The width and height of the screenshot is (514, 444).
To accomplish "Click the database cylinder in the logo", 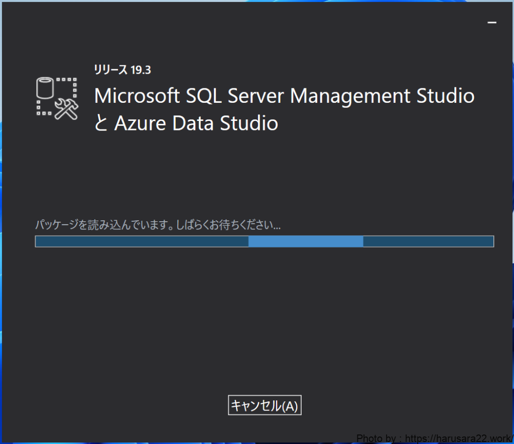I will 45,88.
